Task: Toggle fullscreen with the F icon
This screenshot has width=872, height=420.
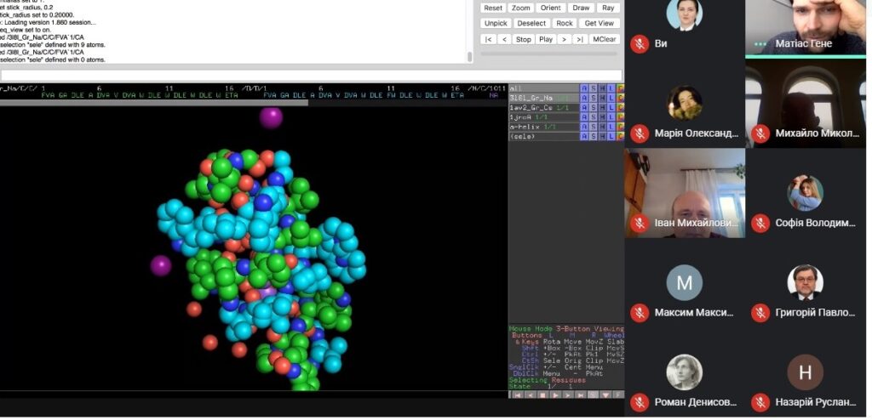Action: click(x=618, y=395)
